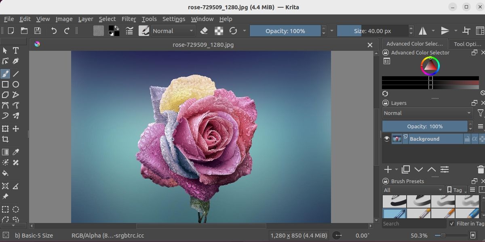Pick the Color Sampler eyedropper tool

coord(15,152)
